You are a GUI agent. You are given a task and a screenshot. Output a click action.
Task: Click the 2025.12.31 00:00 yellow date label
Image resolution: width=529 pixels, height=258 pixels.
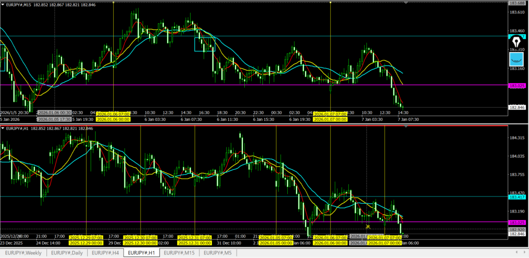tap(194, 242)
